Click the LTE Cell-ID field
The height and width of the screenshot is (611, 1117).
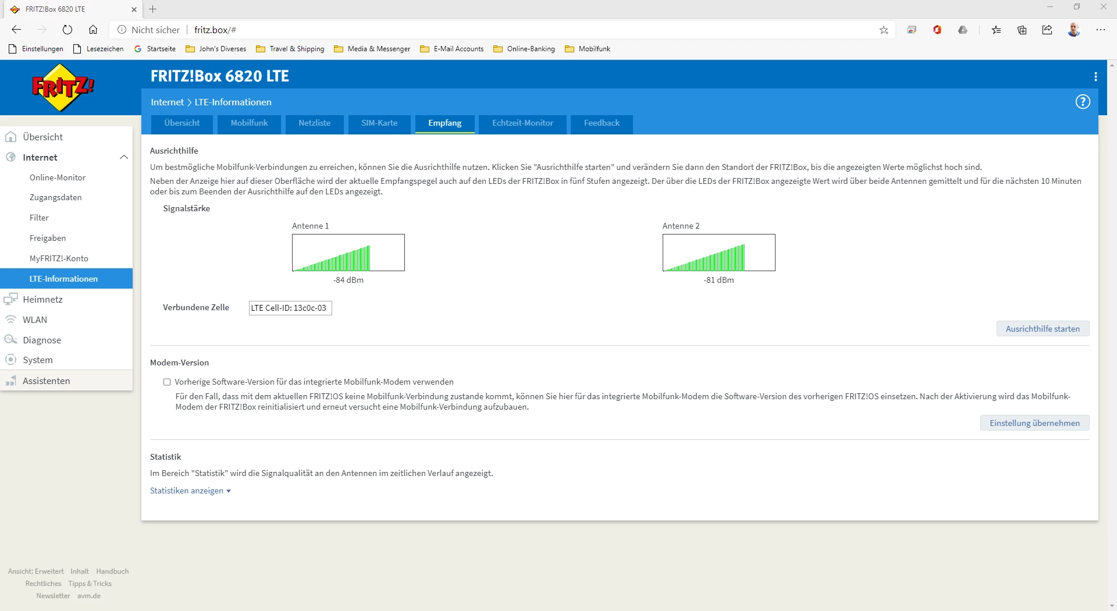click(290, 308)
